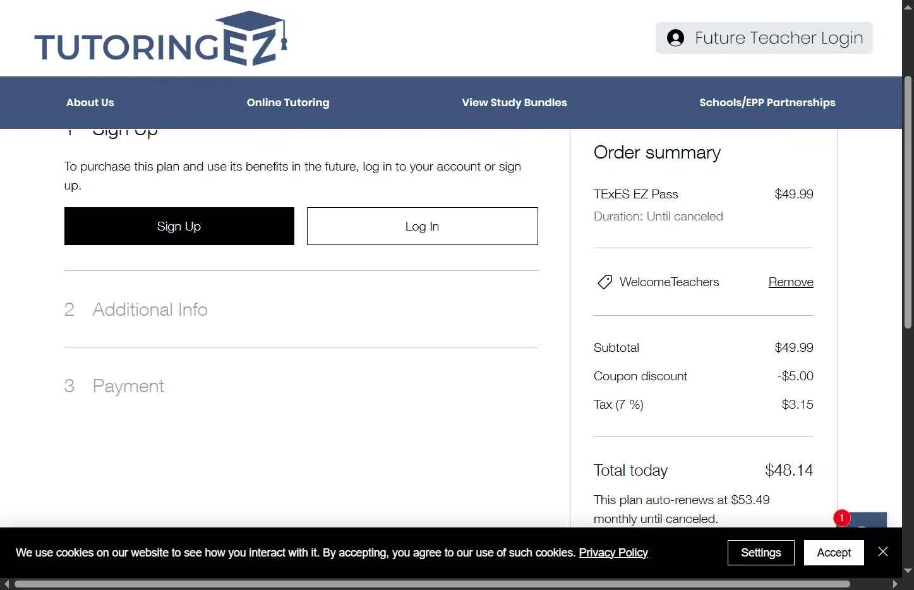Click the auto-renews at $53.49 notice
The height and width of the screenshot is (590, 914).
point(682,509)
